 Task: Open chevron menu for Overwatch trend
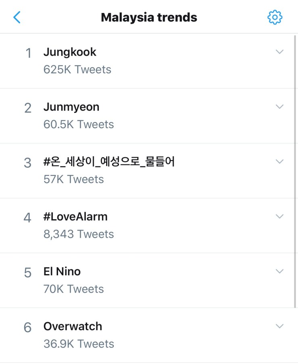(279, 326)
